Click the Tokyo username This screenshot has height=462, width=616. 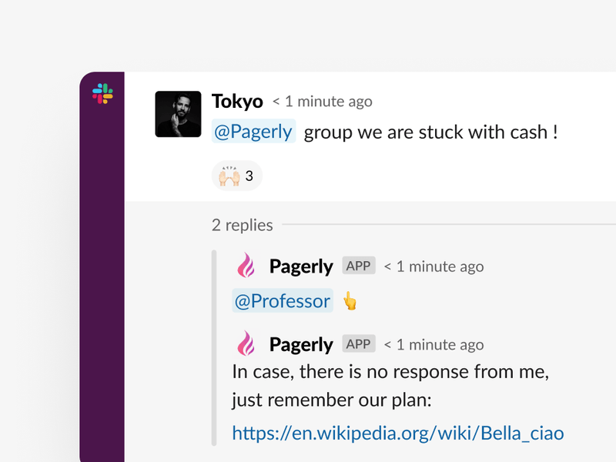(237, 102)
